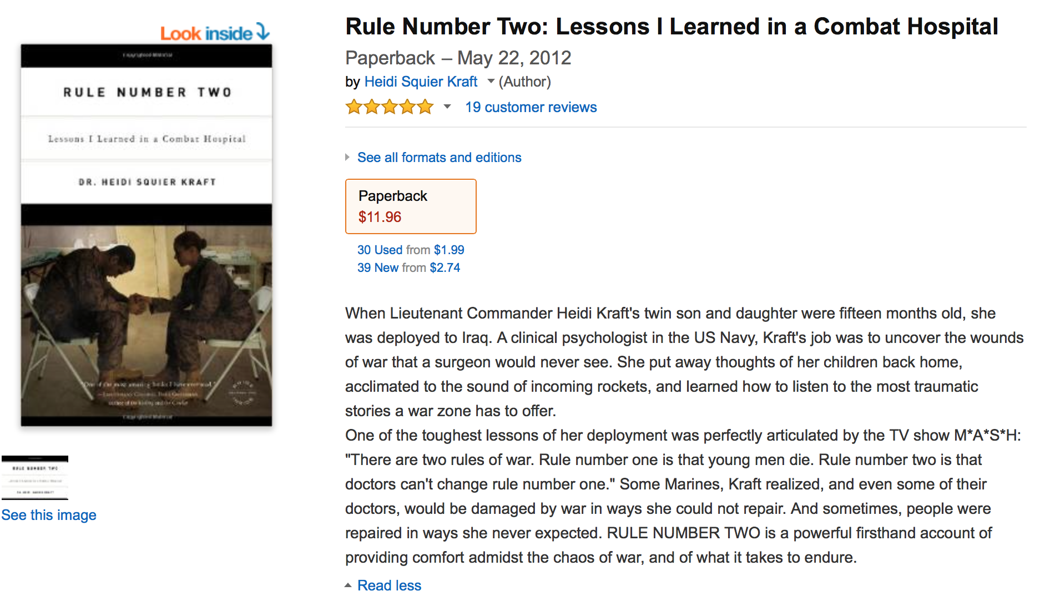Collapse description using the Read less arrow
This screenshot has width=1040, height=596.
(x=348, y=585)
